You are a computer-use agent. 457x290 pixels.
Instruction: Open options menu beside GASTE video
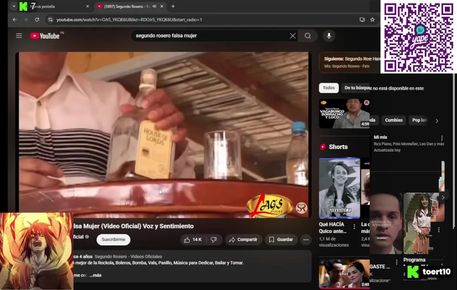click(397, 262)
